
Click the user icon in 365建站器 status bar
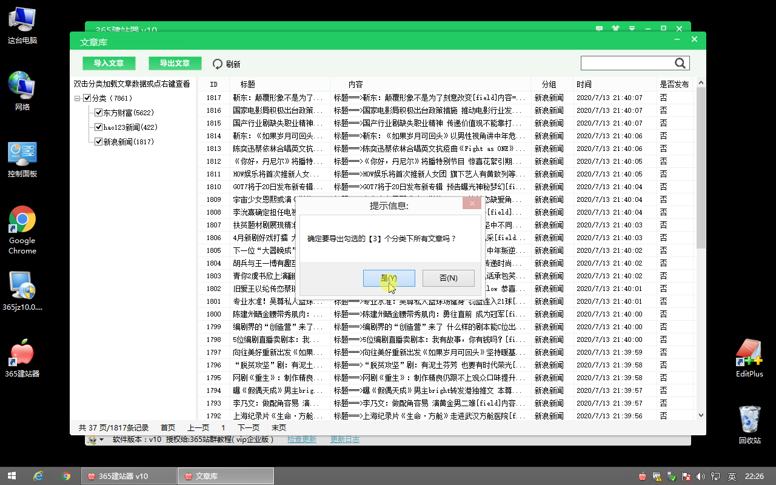(92, 440)
